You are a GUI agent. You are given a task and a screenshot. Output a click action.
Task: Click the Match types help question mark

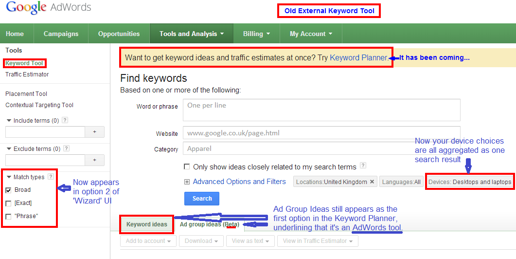pyautogui.click(x=51, y=177)
